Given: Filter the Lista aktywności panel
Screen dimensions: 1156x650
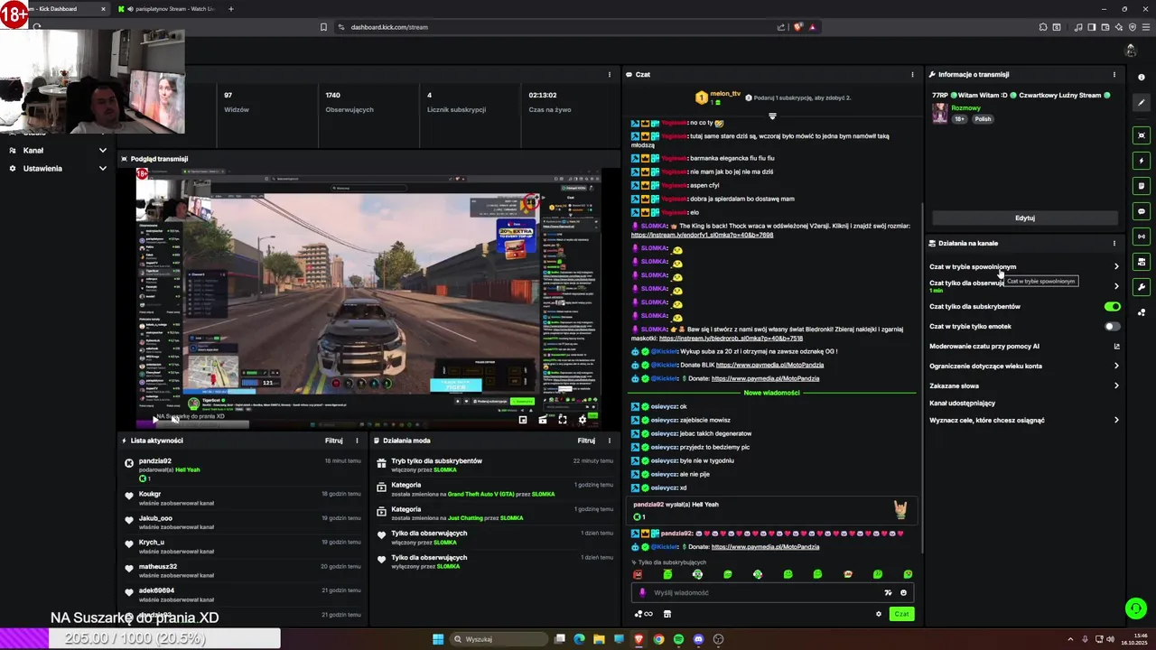Looking at the screenshot, I should 334,441.
